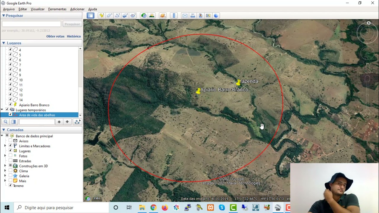The width and height of the screenshot is (379, 213).
Task: Enable the 'Fotos' layer checkbox
Action: tap(10, 156)
